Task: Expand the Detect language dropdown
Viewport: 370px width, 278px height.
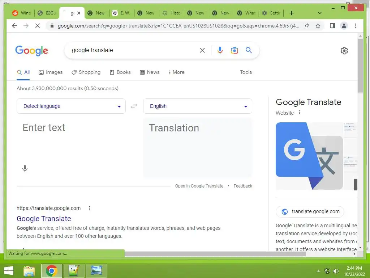Action: (71, 106)
